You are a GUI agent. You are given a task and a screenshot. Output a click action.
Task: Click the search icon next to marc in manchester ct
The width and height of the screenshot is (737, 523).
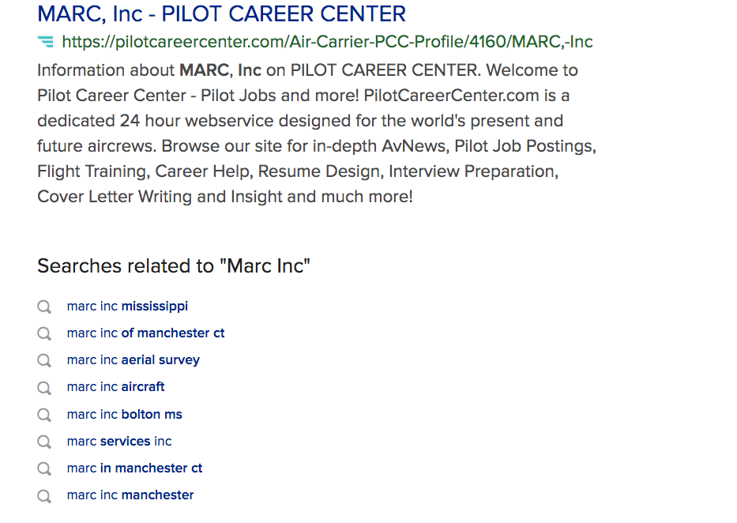click(44, 468)
